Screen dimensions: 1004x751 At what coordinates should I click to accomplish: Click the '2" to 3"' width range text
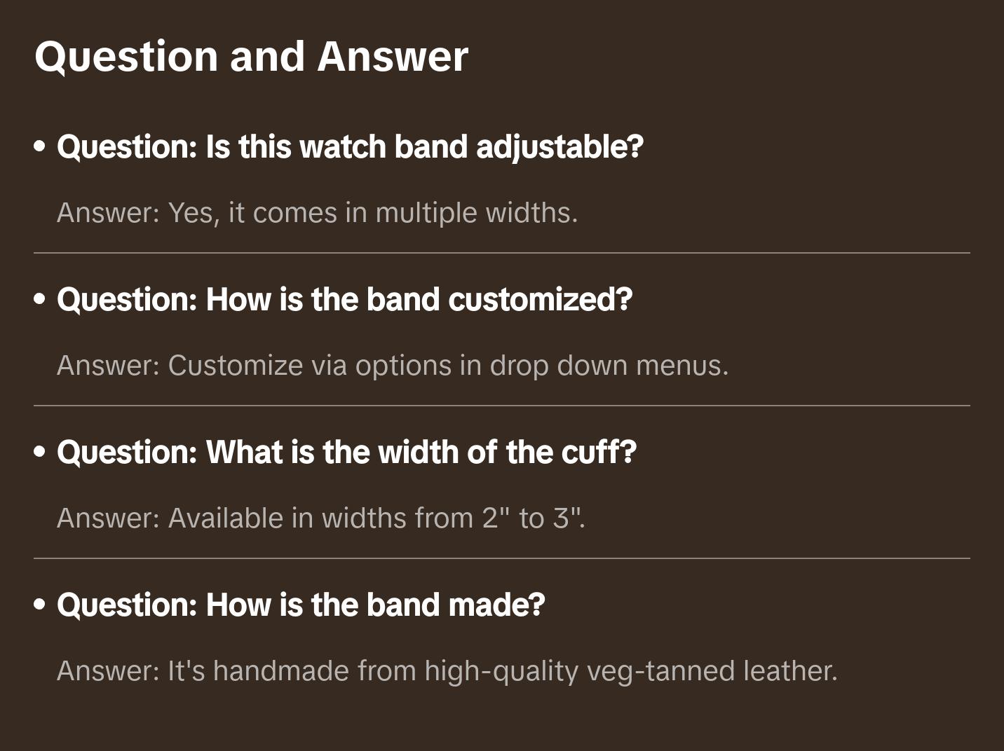point(532,518)
